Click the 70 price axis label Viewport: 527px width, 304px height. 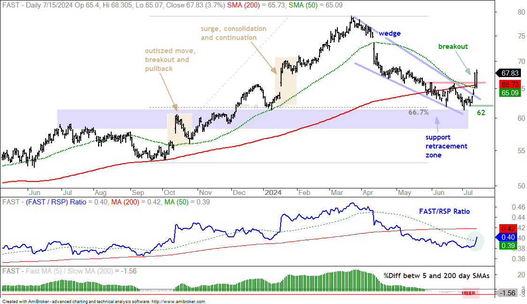521,62
